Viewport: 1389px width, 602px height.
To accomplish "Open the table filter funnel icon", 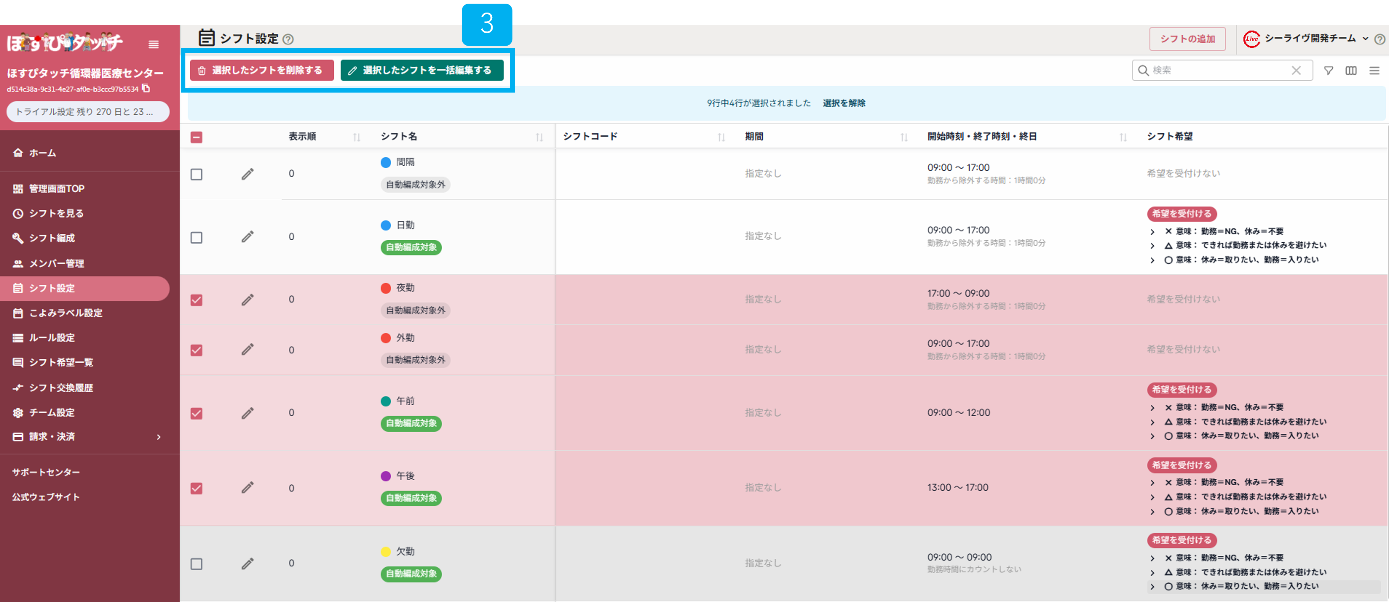I will click(1329, 70).
